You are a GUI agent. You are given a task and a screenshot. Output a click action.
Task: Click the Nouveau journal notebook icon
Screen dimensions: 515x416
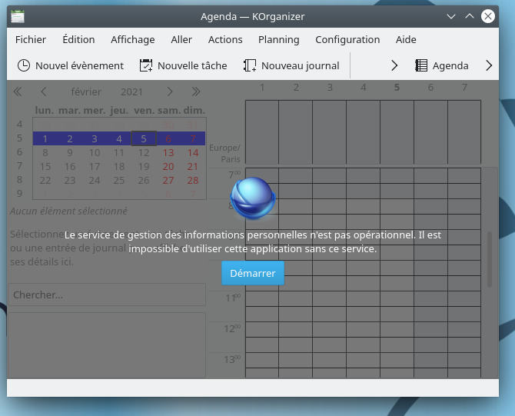click(x=250, y=65)
